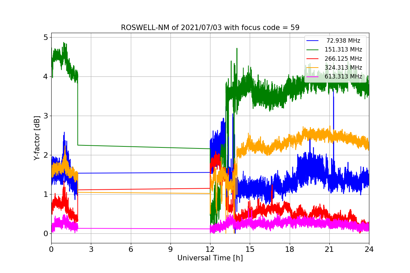Click x-axis tick label '15'
The image size is (410, 273).
tap(250, 249)
